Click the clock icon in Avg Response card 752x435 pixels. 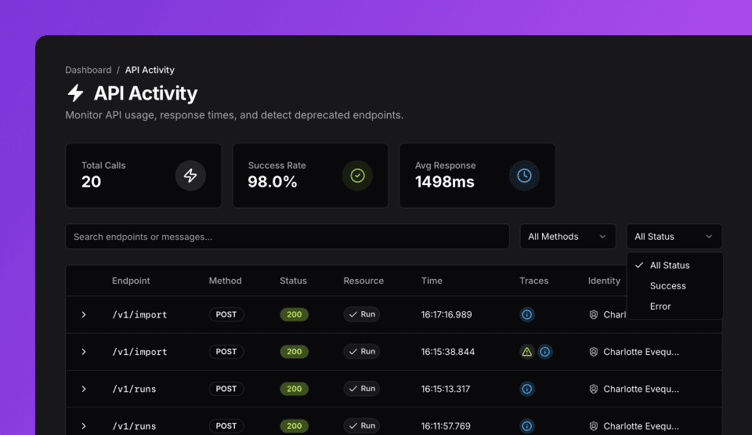coord(524,176)
